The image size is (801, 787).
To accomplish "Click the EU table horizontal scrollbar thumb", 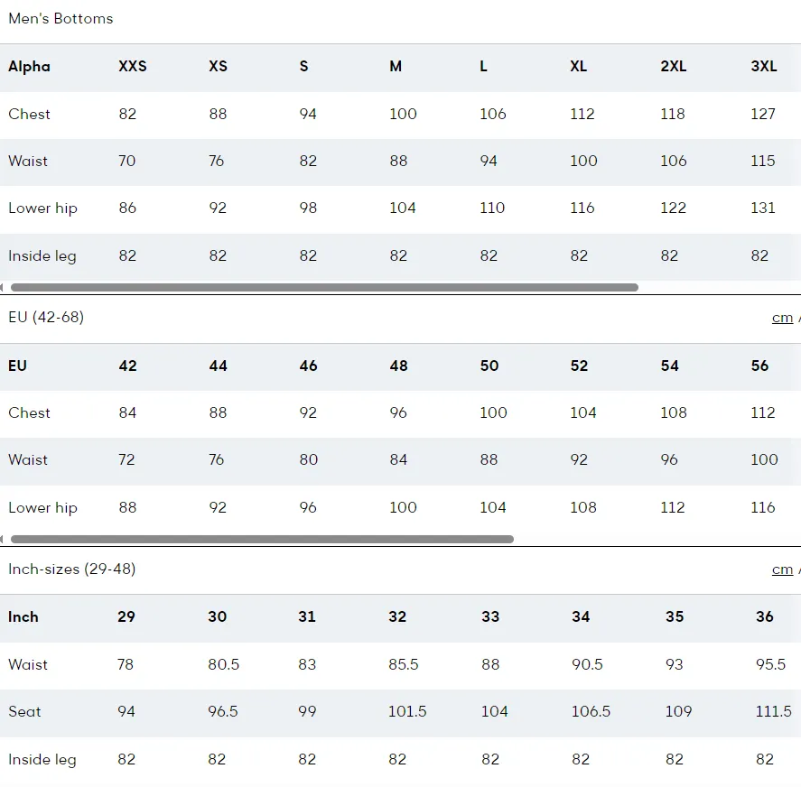I will coord(262,540).
